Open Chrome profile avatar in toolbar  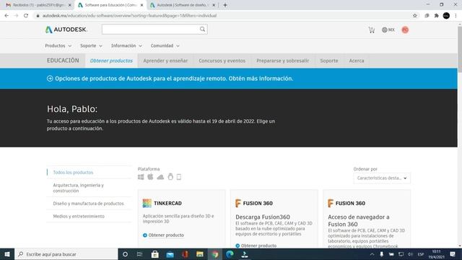tap(446, 16)
